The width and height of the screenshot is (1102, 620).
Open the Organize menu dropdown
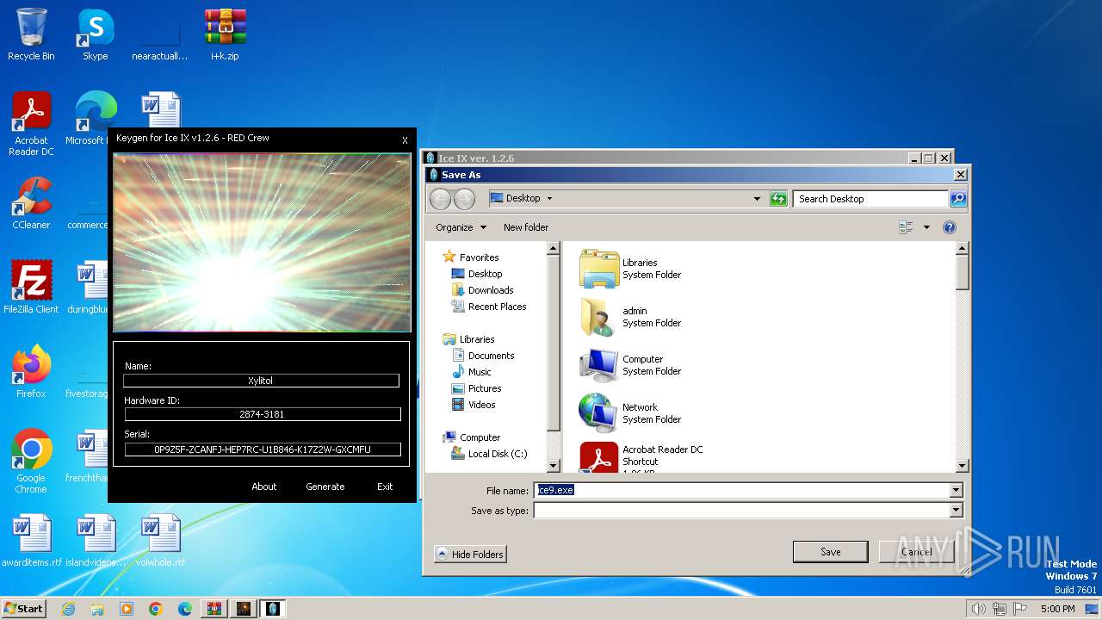point(461,227)
